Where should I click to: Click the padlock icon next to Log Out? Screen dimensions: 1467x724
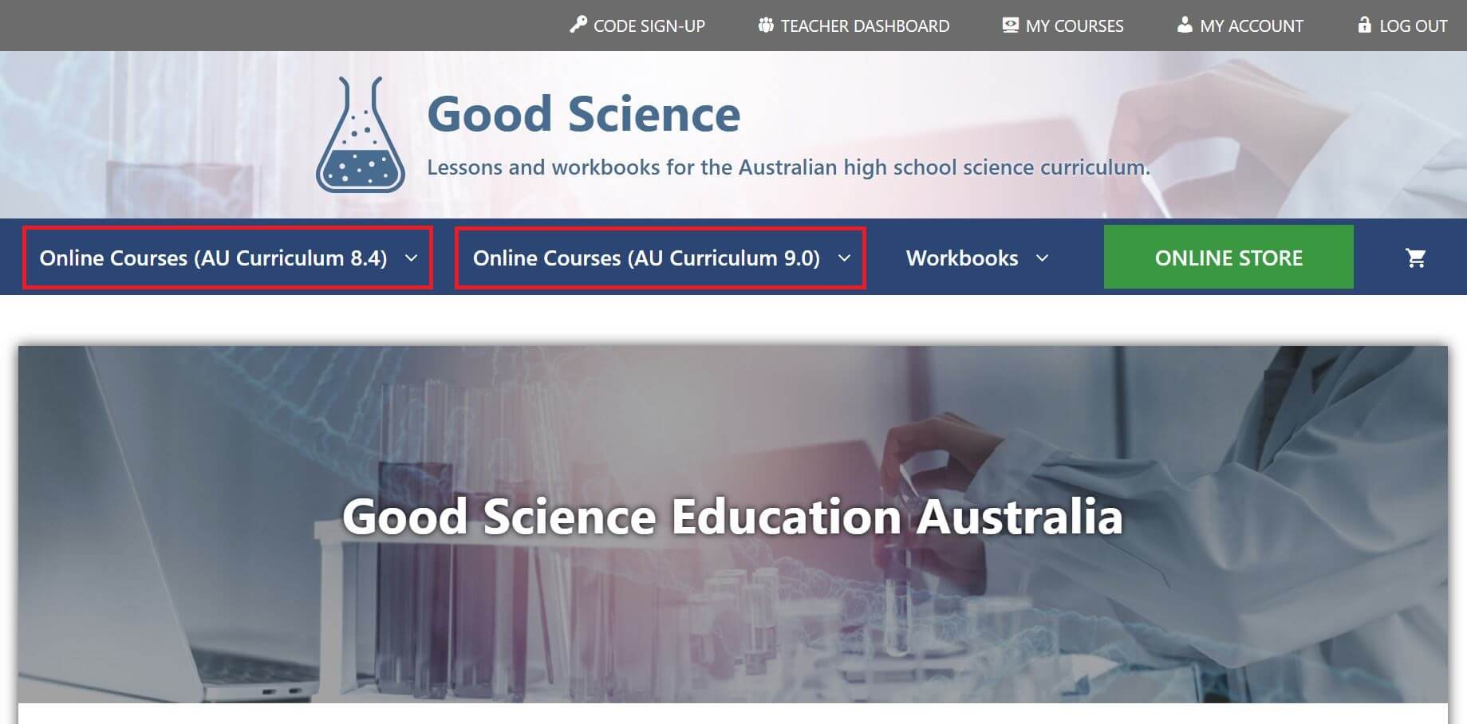pyautogui.click(x=1363, y=25)
